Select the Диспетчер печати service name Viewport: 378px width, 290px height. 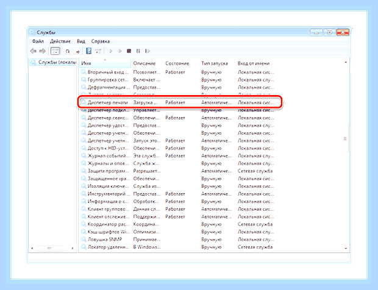(107, 102)
